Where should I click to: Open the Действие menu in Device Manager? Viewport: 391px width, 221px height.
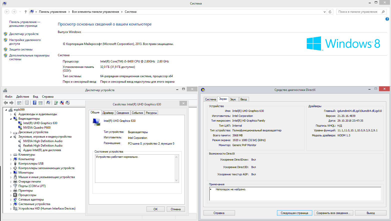click(x=22, y=97)
